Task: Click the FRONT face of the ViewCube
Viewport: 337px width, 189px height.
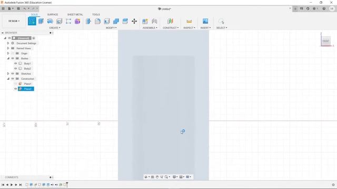Action: tap(326, 41)
